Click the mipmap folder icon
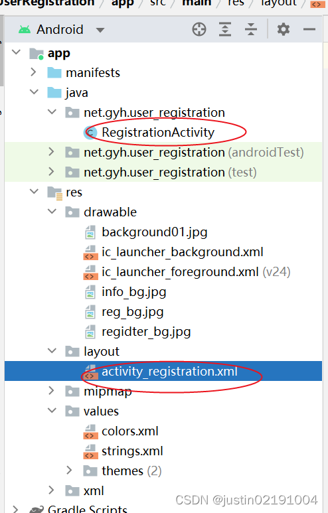The width and height of the screenshot is (328, 513). click(x=72, y=392)
